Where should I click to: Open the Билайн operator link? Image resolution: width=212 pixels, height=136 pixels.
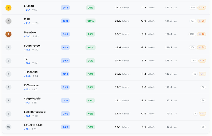(x=29, y=6)
